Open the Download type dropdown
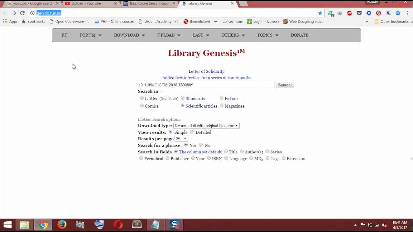 (206, 126)
